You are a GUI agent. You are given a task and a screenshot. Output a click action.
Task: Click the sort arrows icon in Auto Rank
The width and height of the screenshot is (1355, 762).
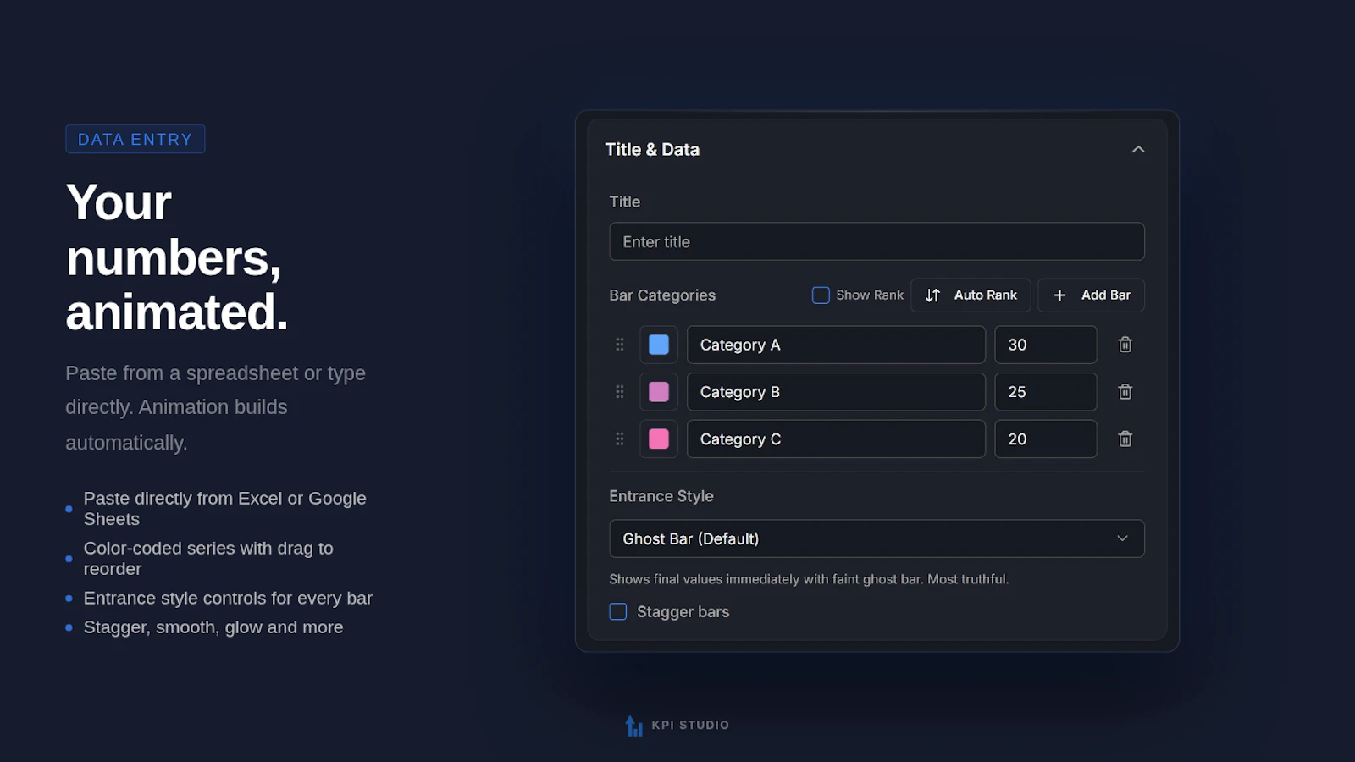932,295
